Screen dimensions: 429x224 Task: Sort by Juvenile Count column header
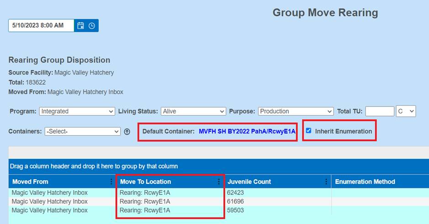tap(249, 182)
